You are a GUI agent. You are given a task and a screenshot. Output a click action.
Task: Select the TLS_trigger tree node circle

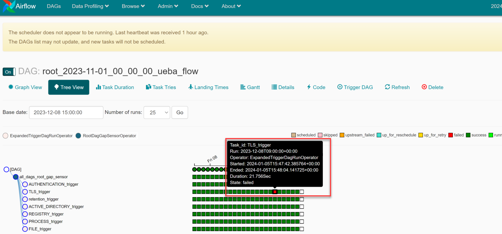pos(25,192)
